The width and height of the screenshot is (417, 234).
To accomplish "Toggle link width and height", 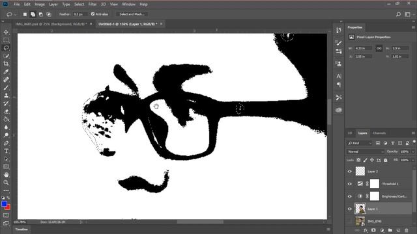I will [x=379, y=48].
